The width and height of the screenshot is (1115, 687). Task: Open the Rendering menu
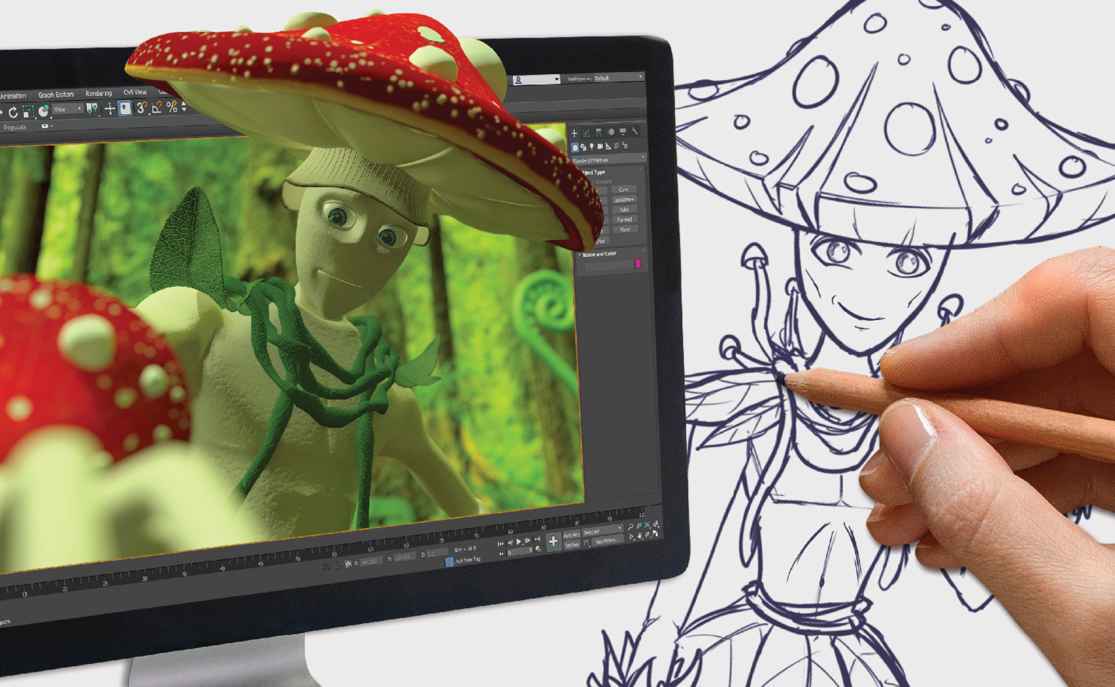point(99,93)
